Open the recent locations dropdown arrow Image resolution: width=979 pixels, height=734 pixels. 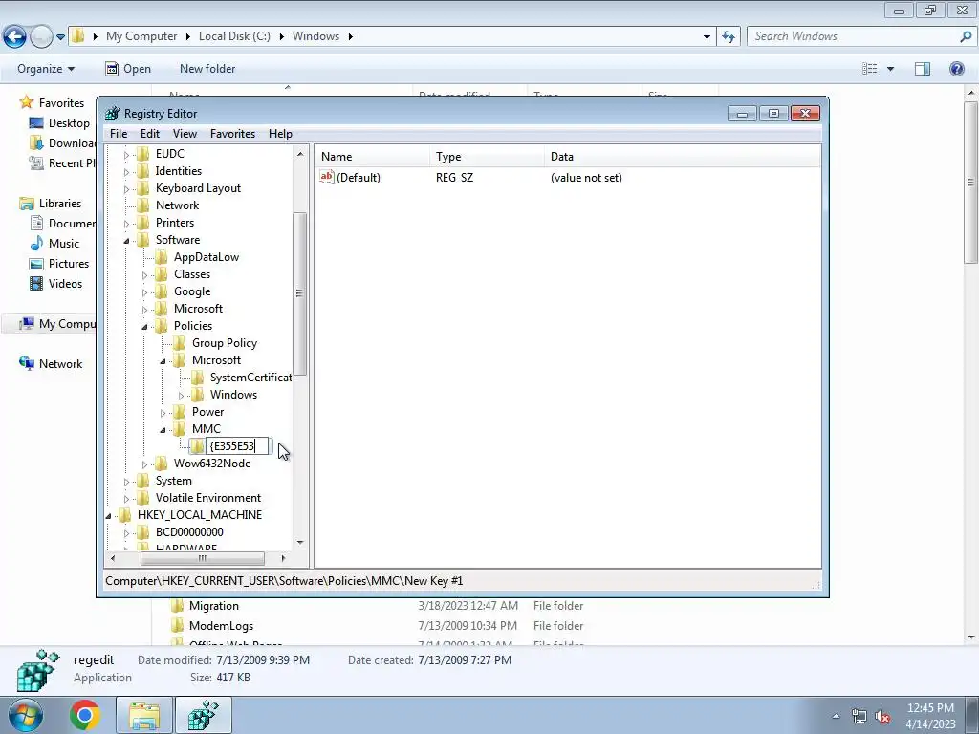pos(60,37)
